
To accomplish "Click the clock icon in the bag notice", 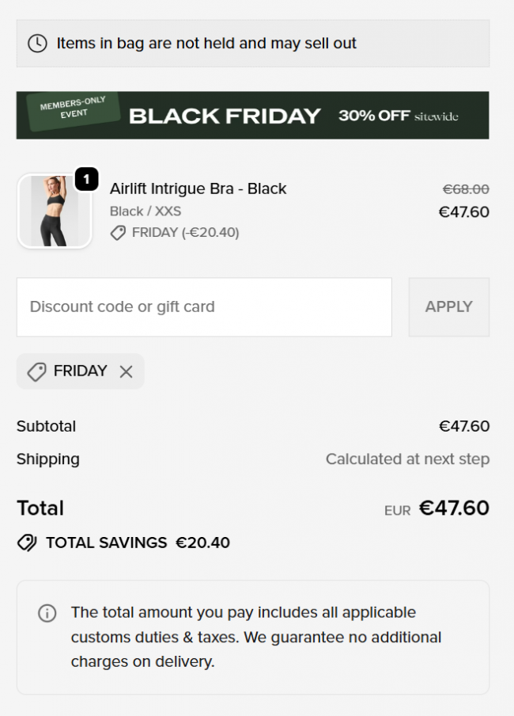I will point(37,44).
